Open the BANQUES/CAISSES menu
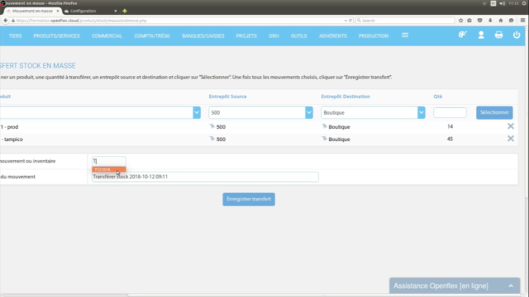The width and height of the screenshot is (529, 297). pyautogui.click(x=203, y=35)
